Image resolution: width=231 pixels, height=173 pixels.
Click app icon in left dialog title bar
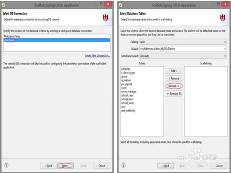(x=3, y=5)
